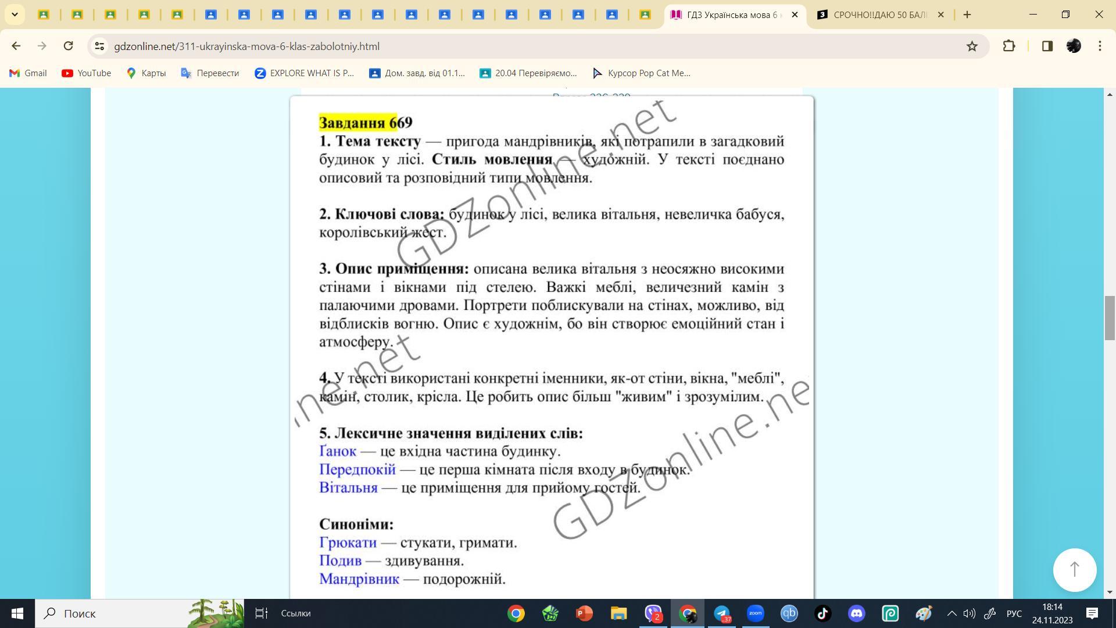
Task: Close the СРОЧНО!!ДАЮ 50 БАЛІВ tab
Action: coord(941,15)
